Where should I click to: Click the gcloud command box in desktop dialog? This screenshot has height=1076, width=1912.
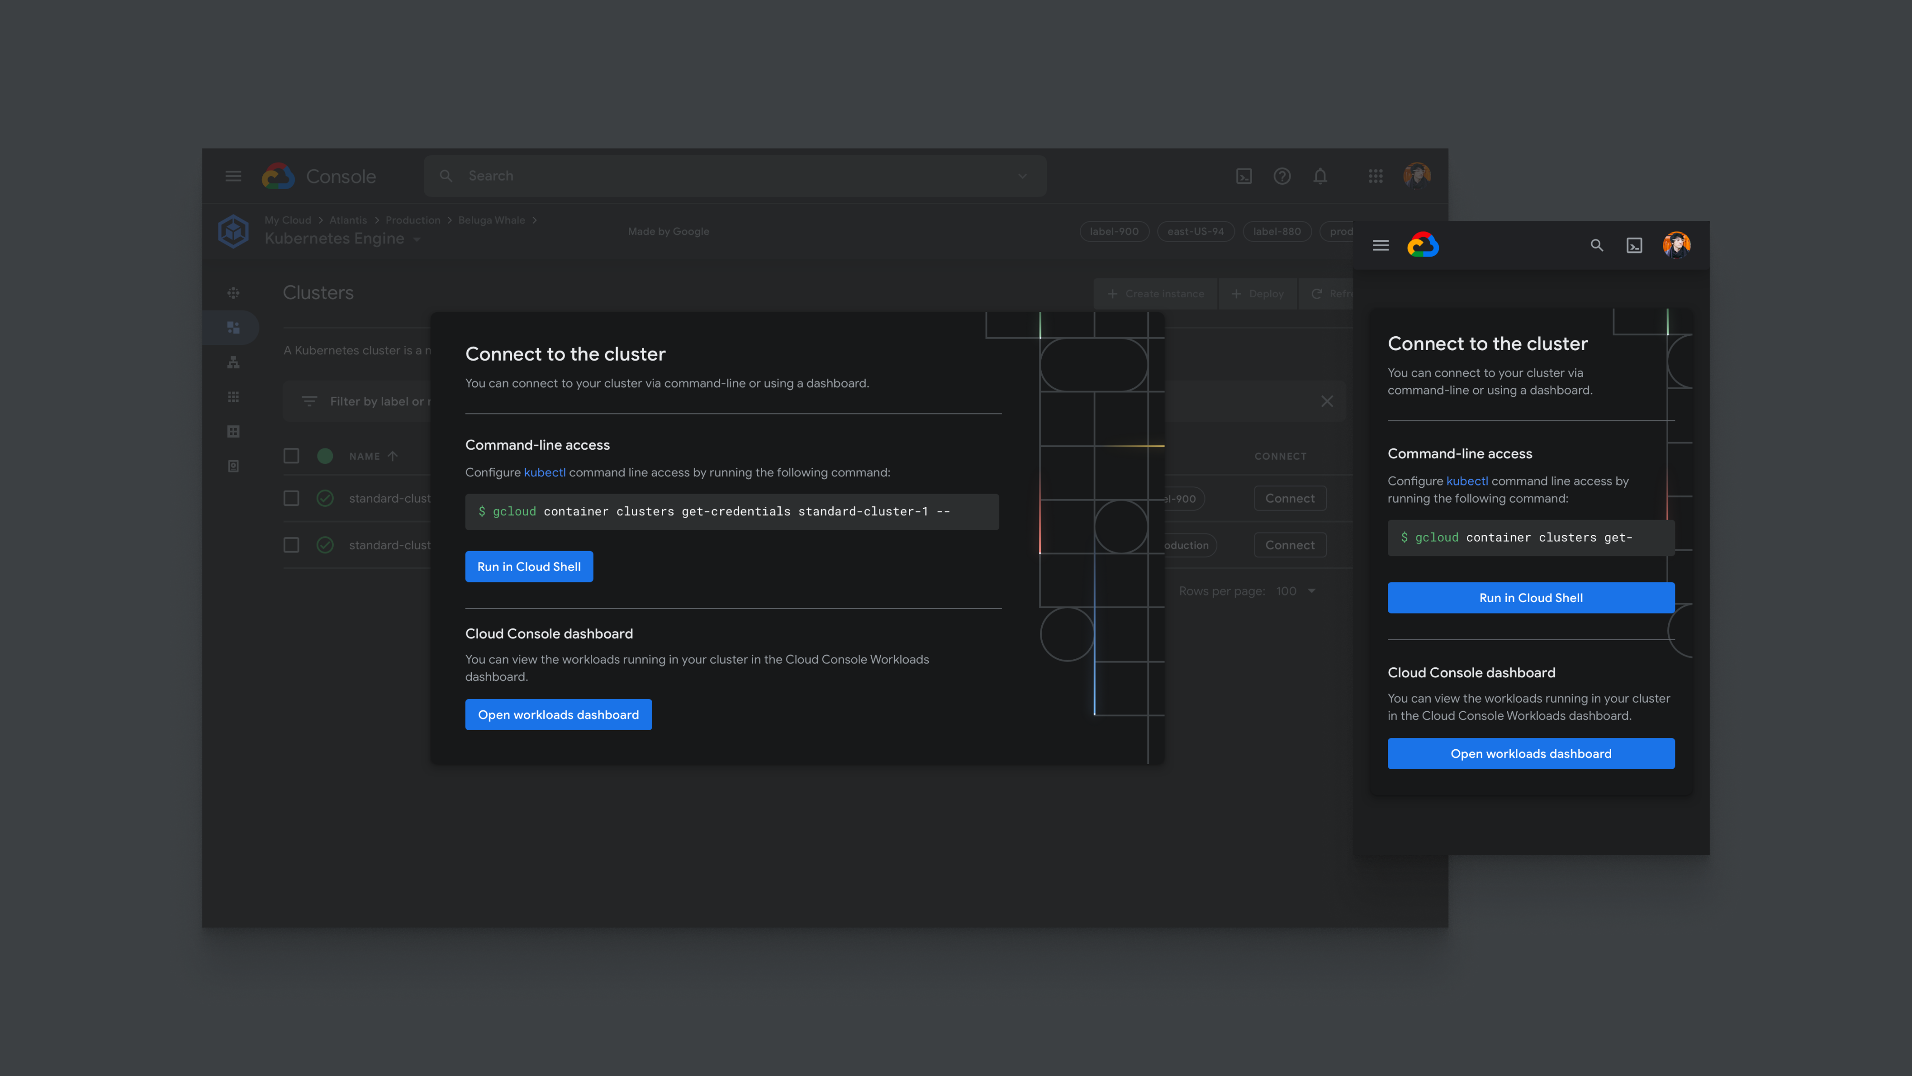(732, 512)
